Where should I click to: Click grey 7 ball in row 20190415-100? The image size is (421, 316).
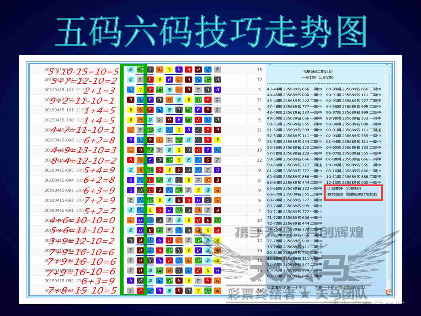coord(160,120)
